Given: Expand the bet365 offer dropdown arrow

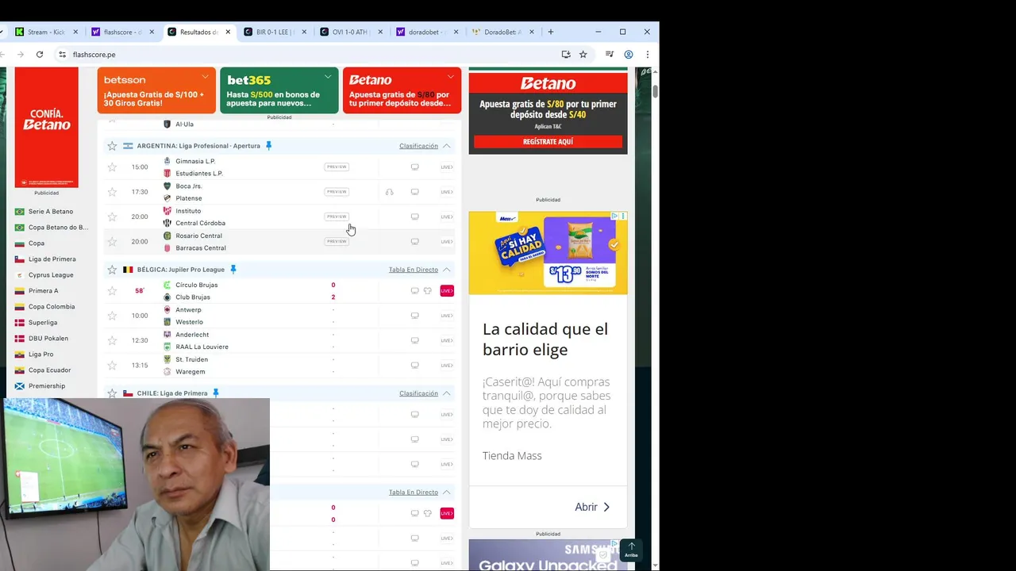Looking at the screenshot, I should (328, 77).
